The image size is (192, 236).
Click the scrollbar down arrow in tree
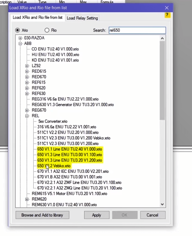click(162, 204)
